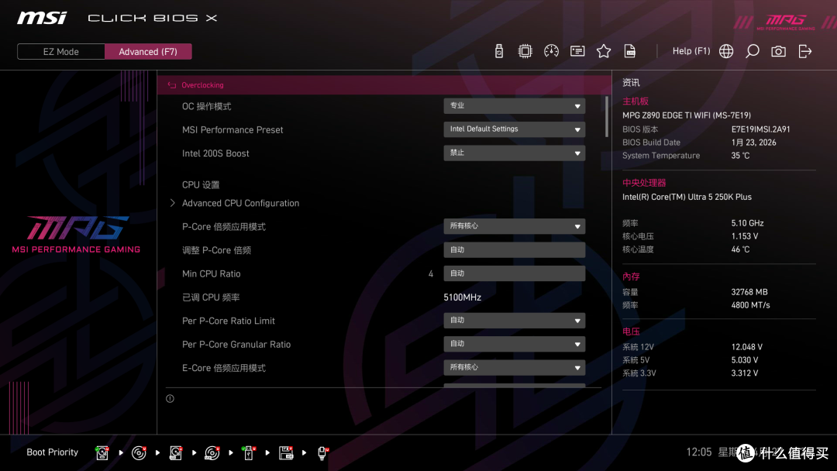Click the MSI logo at top left

click(x=42, y=18)
